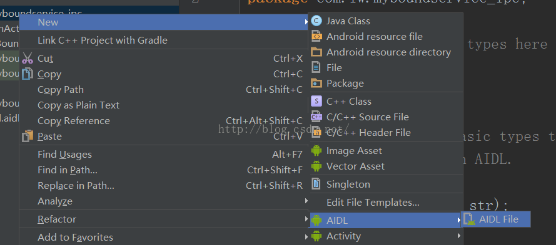Choose AIDL File from submenu
The width and height of the screenshot is (556, 245).
point(496,219)
